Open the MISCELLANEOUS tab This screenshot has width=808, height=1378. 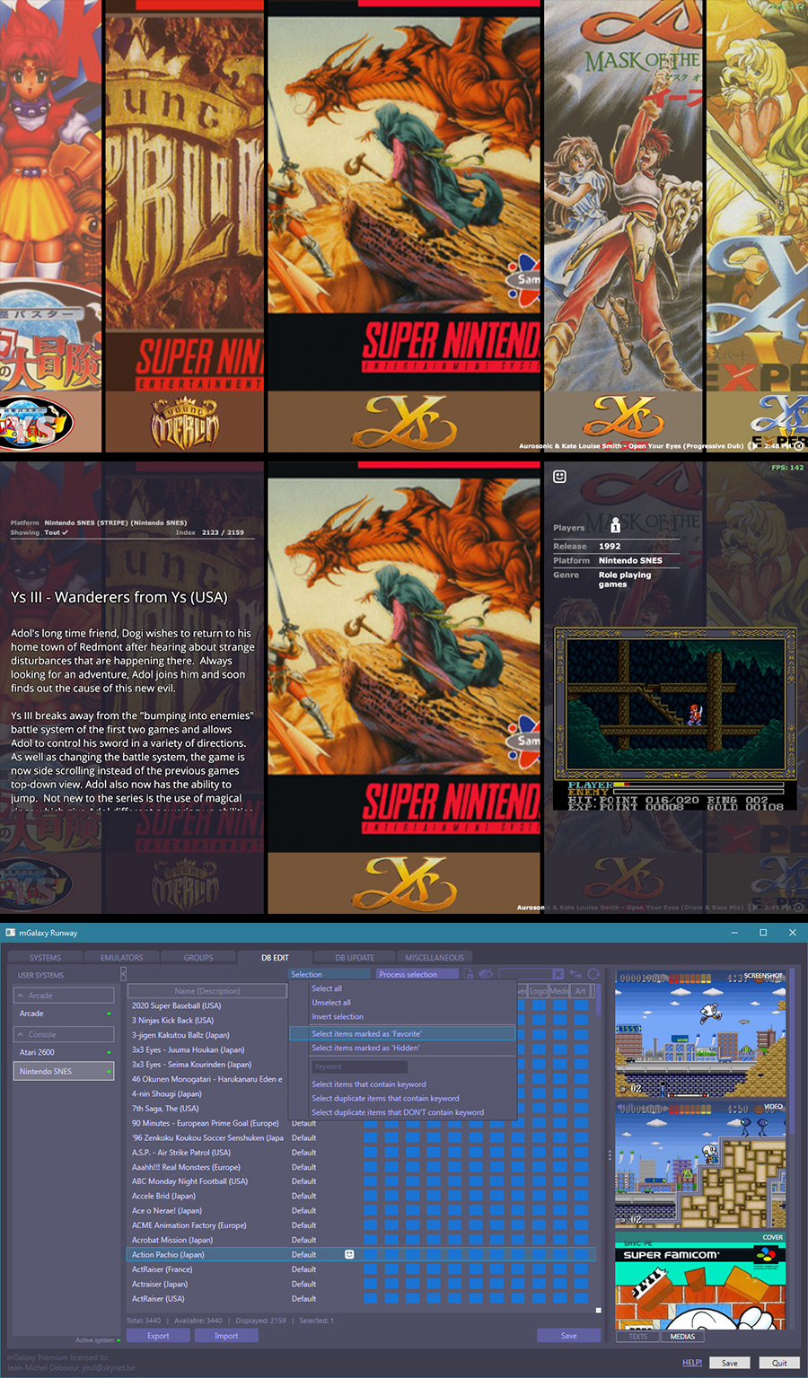click(x=435, y=958)
